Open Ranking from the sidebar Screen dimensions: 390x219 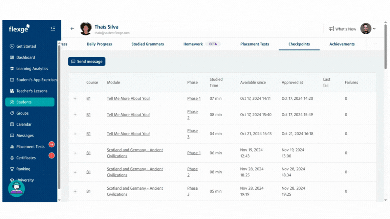pyautogui.click(x=23, y=169)
